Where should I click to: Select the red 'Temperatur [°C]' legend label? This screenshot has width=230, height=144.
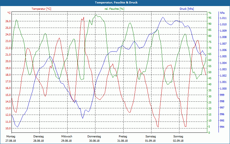[x=41, y=9]
